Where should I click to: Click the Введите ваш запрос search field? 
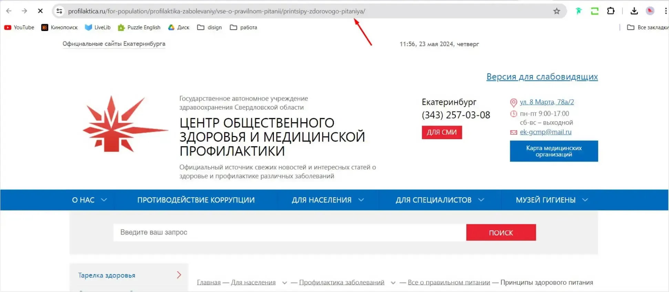click(x=290, y=232)
